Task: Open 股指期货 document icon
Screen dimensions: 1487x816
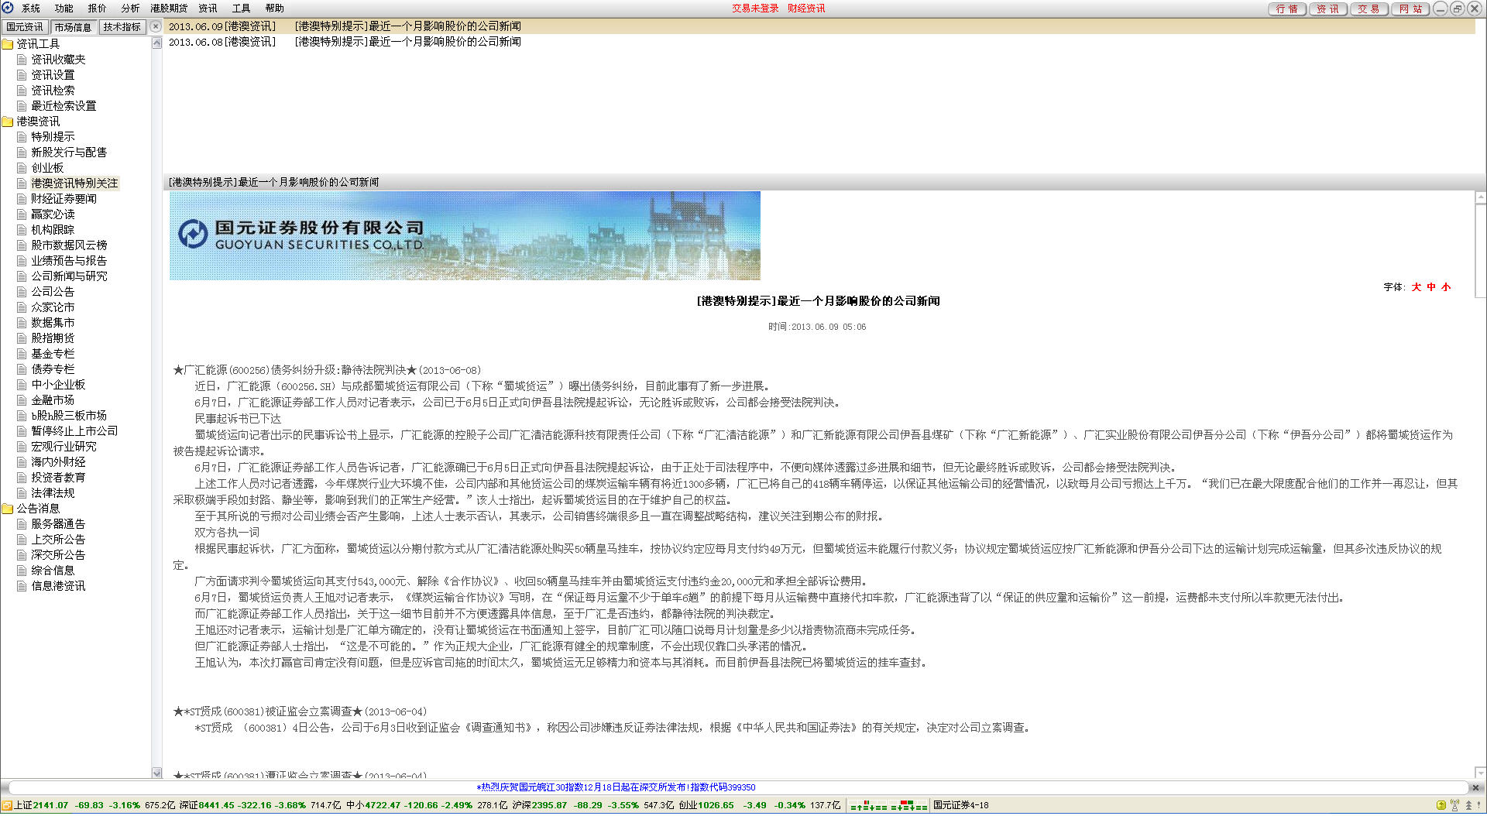Action: tap(22, 338)
